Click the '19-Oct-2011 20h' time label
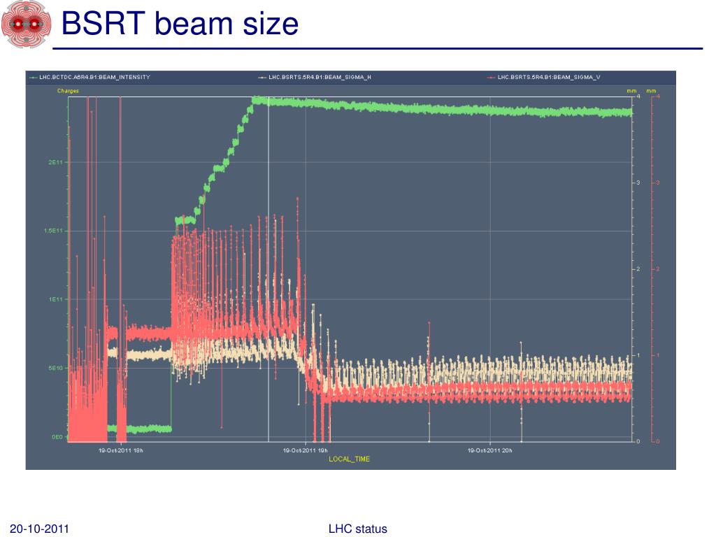Viewport: 716px width, 537px height. coord(490,451)
